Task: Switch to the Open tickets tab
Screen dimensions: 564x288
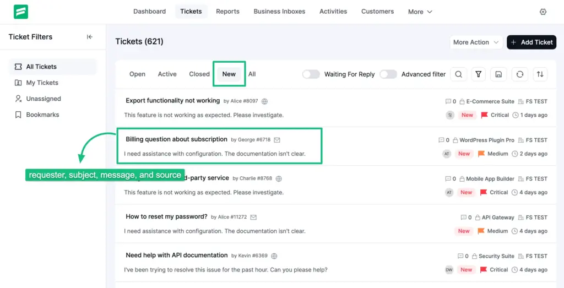Action: pyautogui.click(x=137, y=74)
